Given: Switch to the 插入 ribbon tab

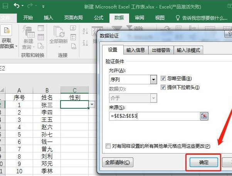Looking at the screenshot, I should click(x=49, y=18).
